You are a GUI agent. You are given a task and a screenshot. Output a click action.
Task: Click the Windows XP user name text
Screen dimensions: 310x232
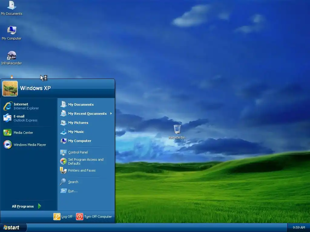(x=35, y=88)
